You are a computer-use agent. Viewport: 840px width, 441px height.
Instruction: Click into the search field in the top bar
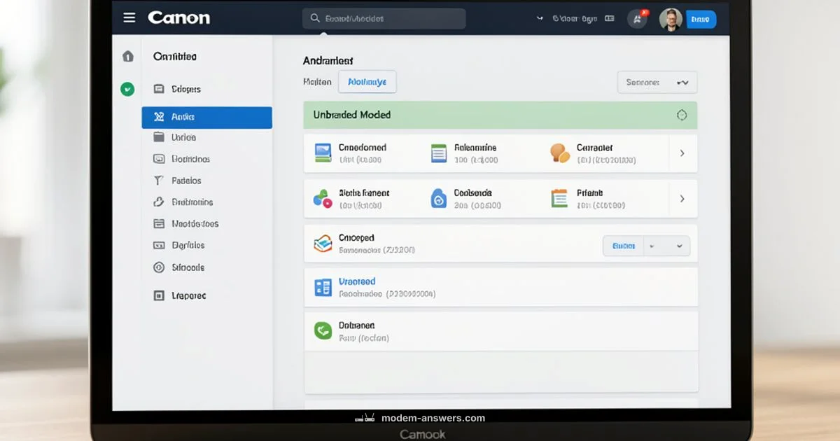[x=384, y=18]
